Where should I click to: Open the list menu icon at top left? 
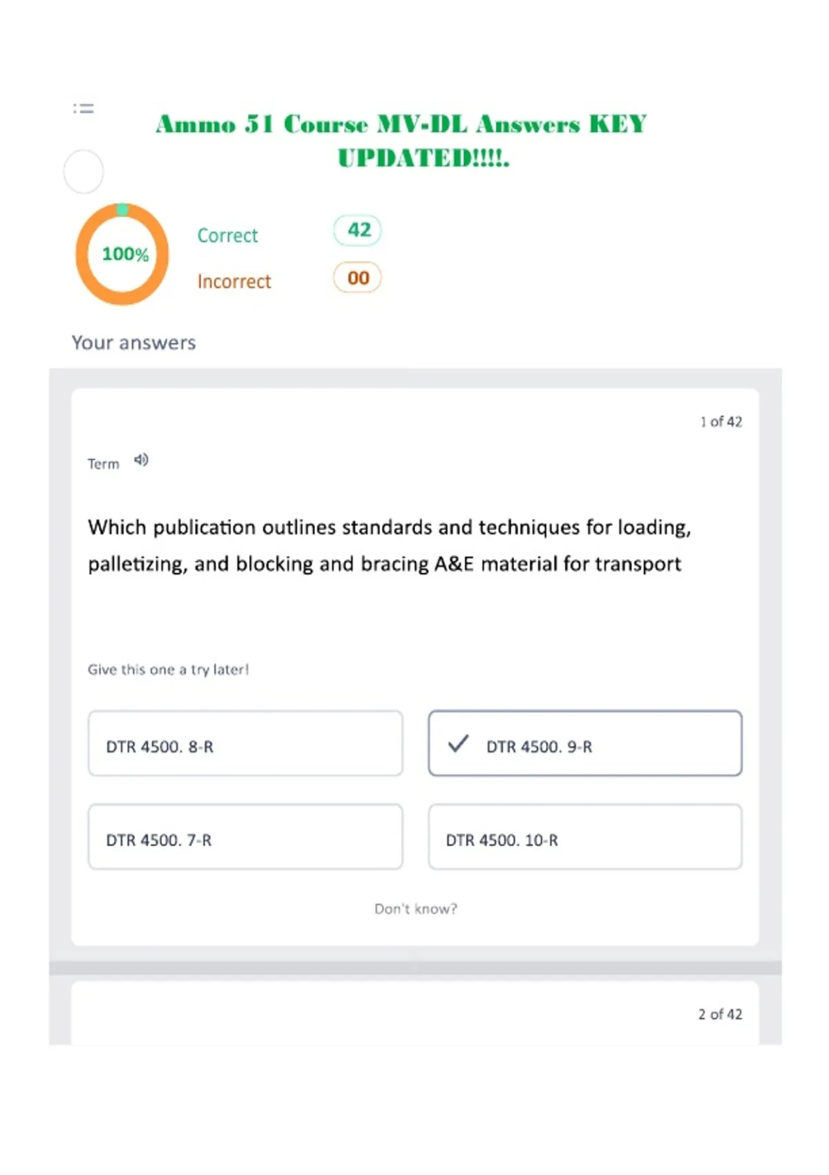(84, 109)
